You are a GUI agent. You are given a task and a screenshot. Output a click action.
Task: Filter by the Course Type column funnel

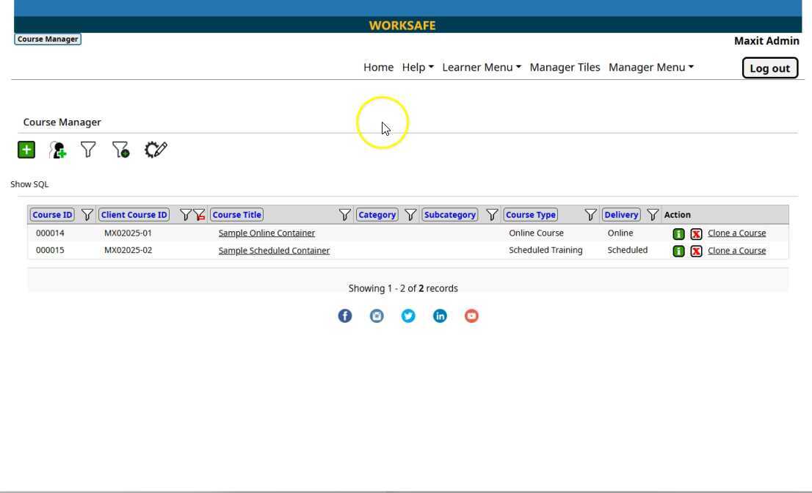click(590, 215)
